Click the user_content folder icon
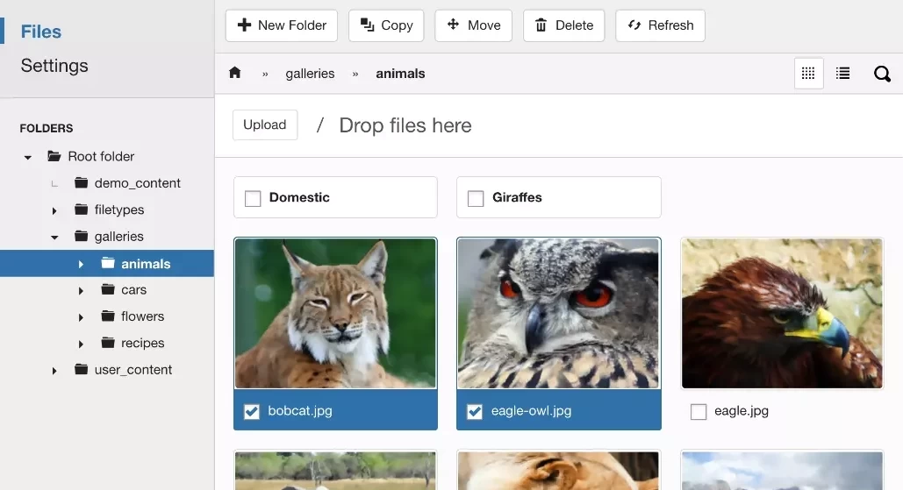 pyautogui.click(x=82, y=369)
